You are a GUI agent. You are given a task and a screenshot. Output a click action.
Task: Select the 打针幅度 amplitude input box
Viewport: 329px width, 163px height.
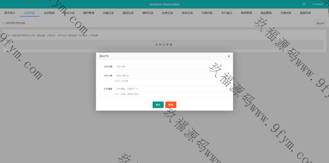pyautogui.click(x=170, y=89)
